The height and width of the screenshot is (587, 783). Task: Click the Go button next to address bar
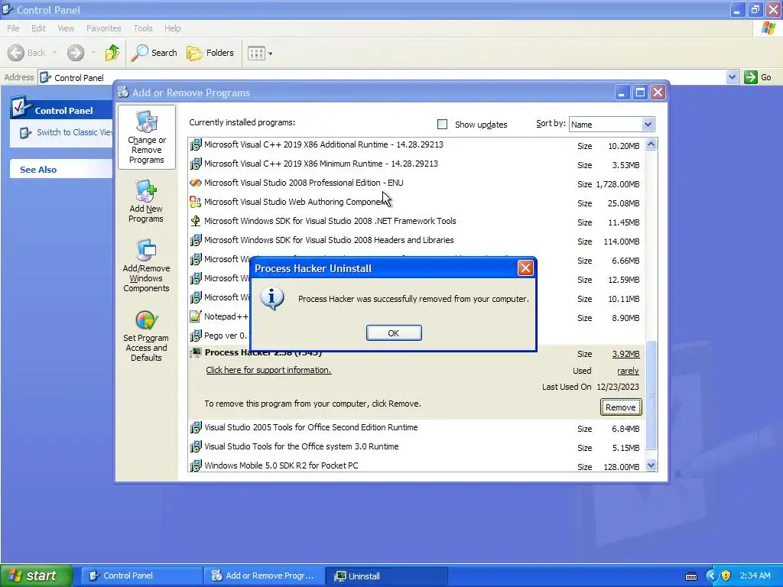(758, 77)
